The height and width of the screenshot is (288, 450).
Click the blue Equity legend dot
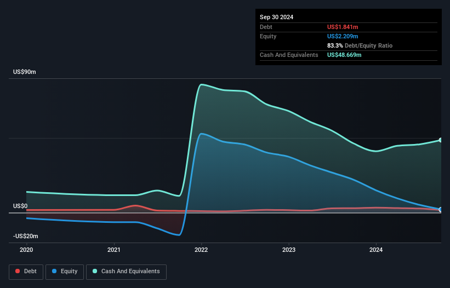[x=54, y=271]
